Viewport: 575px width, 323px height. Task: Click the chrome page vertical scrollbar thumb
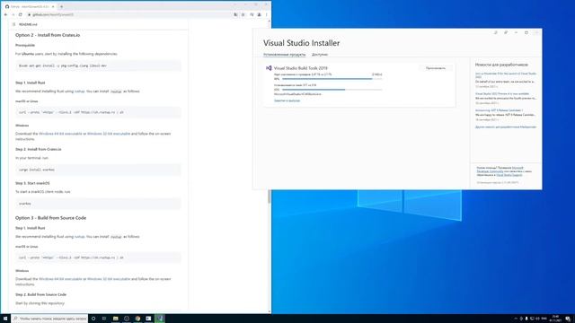pyautogui.click(x=270, y=196)
